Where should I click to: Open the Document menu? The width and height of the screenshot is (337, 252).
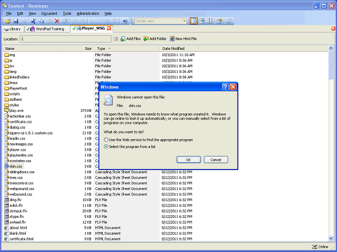(49, 14)
